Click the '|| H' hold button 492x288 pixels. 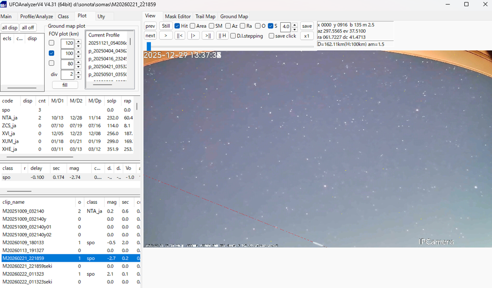click(222, 36)
